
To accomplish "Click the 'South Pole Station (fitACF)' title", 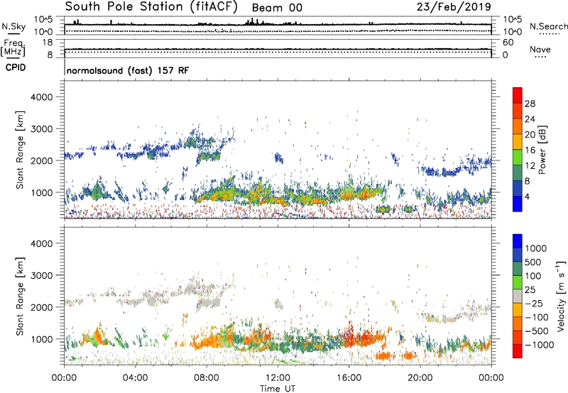I will [x=151, y=7].
